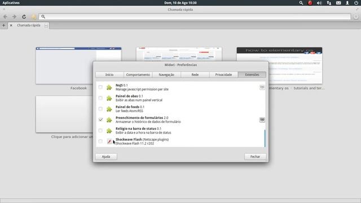Open the Midori menu gear icon
This screenshot has width=361, height=203.
(356, 16)
